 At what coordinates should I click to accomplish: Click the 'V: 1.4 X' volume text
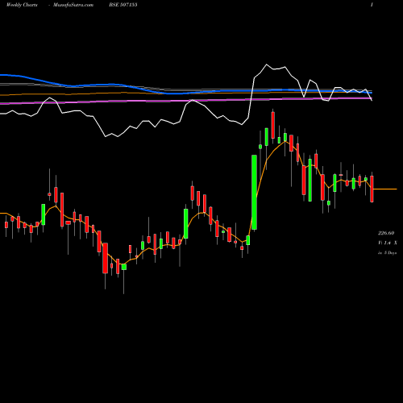coord(388,243)
